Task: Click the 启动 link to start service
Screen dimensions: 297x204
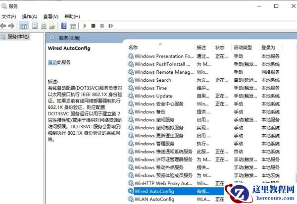Action: coord(52,62)
